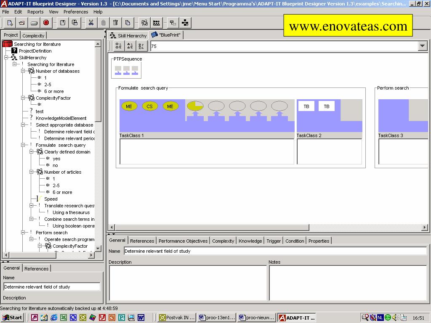Image resolution: width=431 pixels, height=323 pixels.
Task: Select the partially filled yellow oval
Action: [195, 106]
